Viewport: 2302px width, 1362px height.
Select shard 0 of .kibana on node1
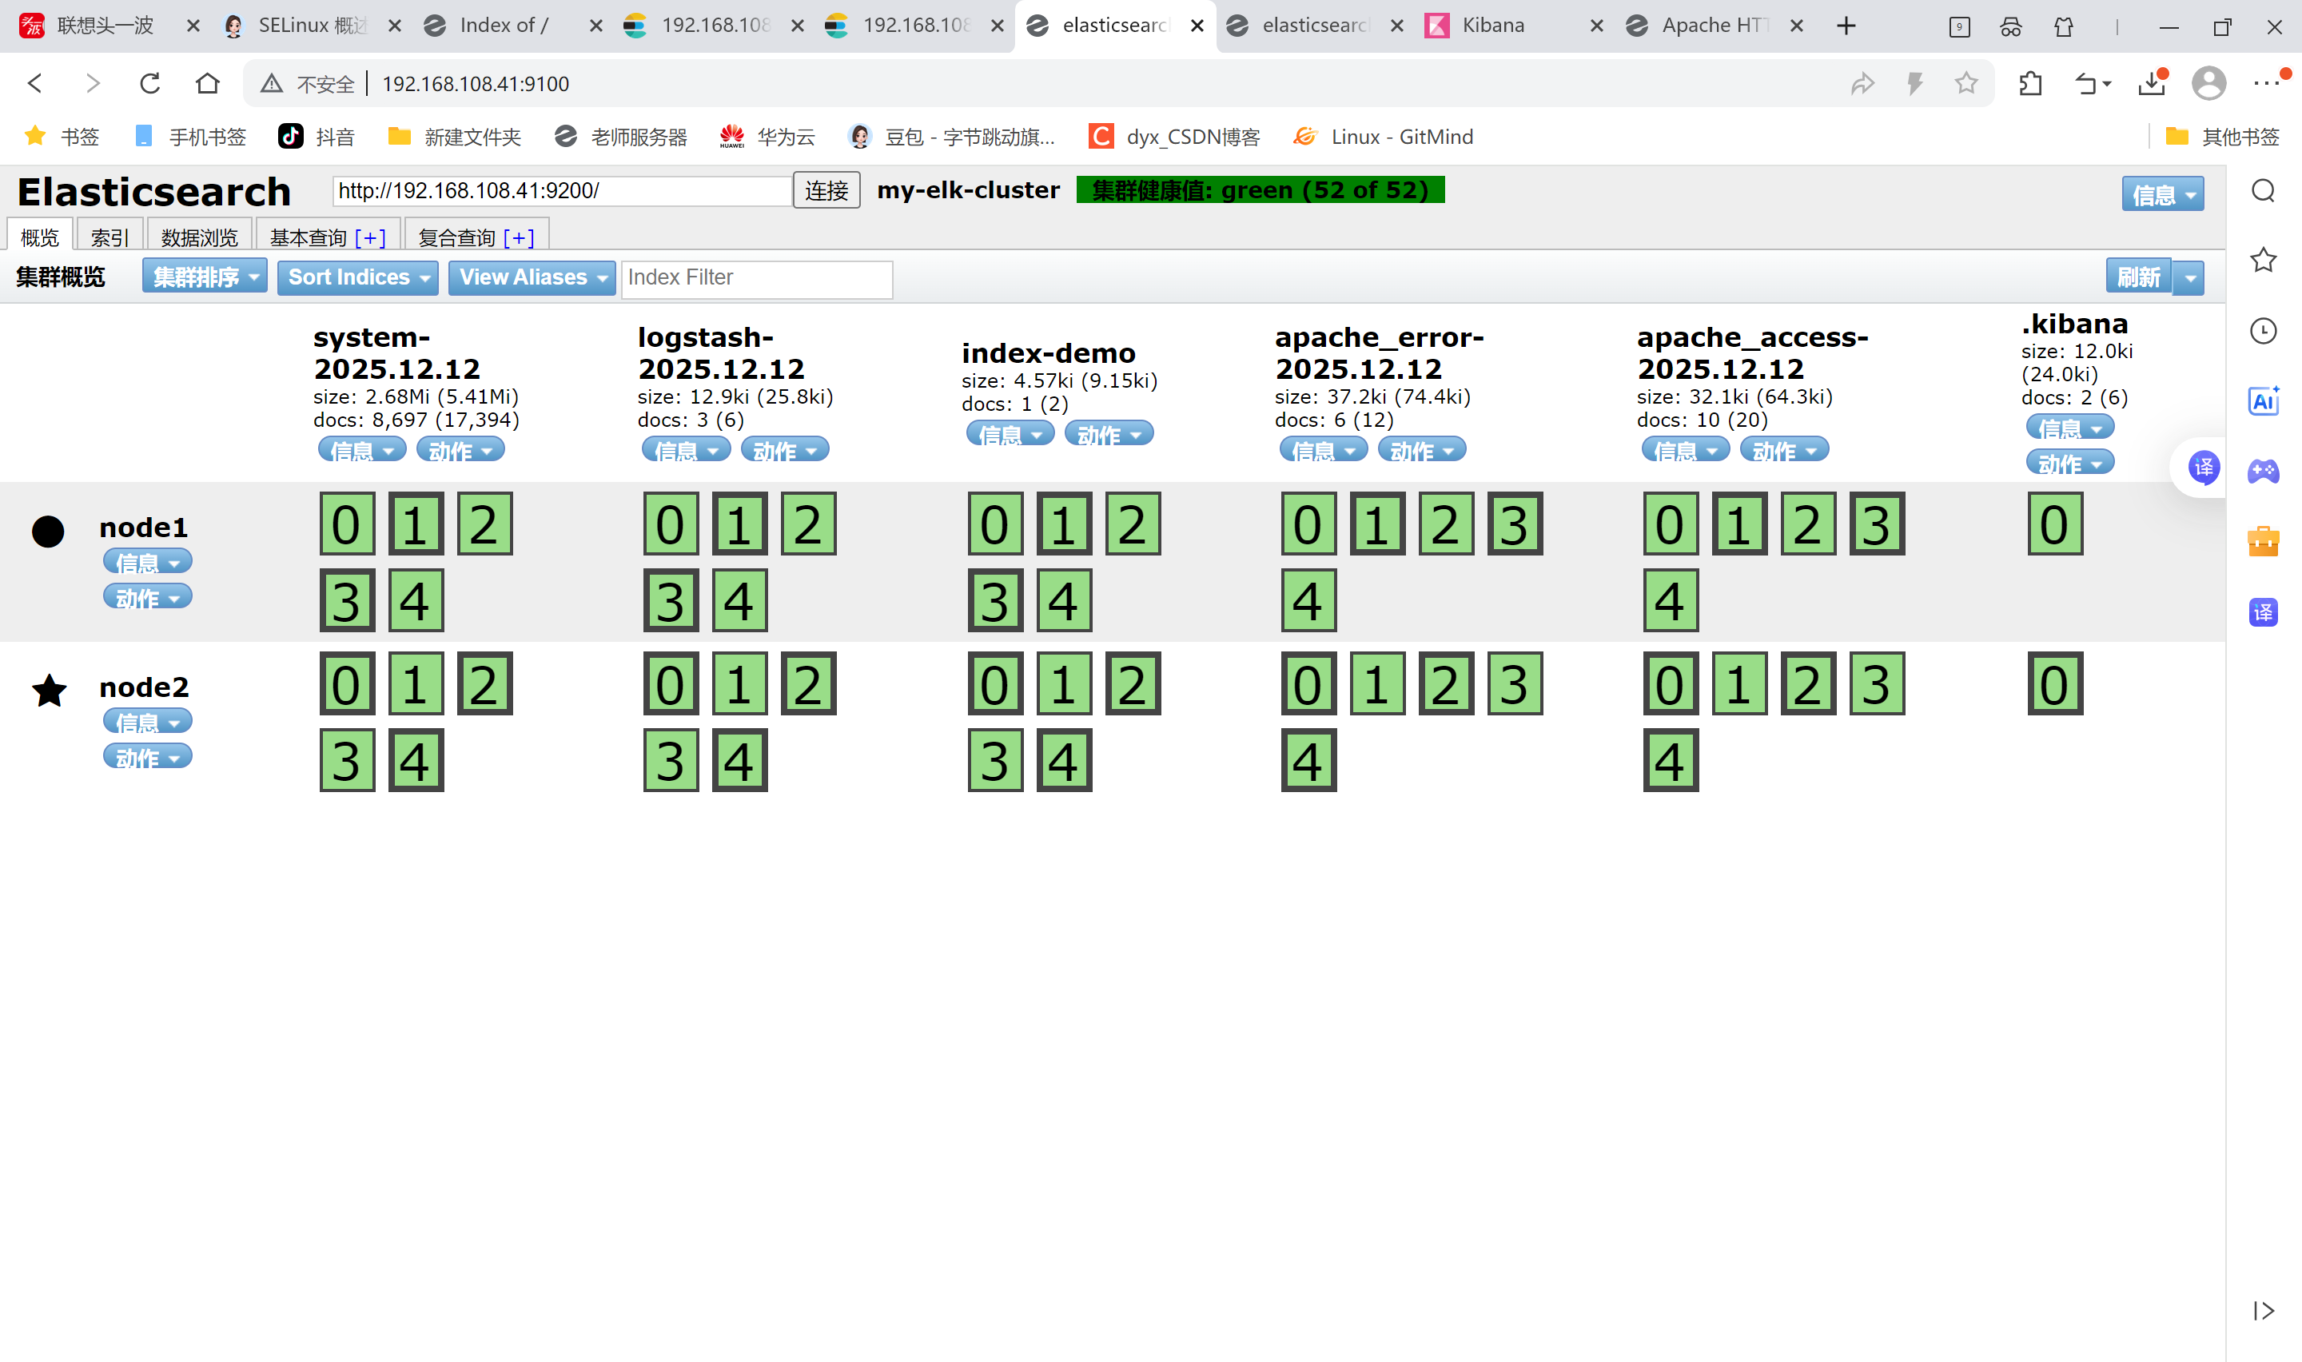click(2054, 524)
